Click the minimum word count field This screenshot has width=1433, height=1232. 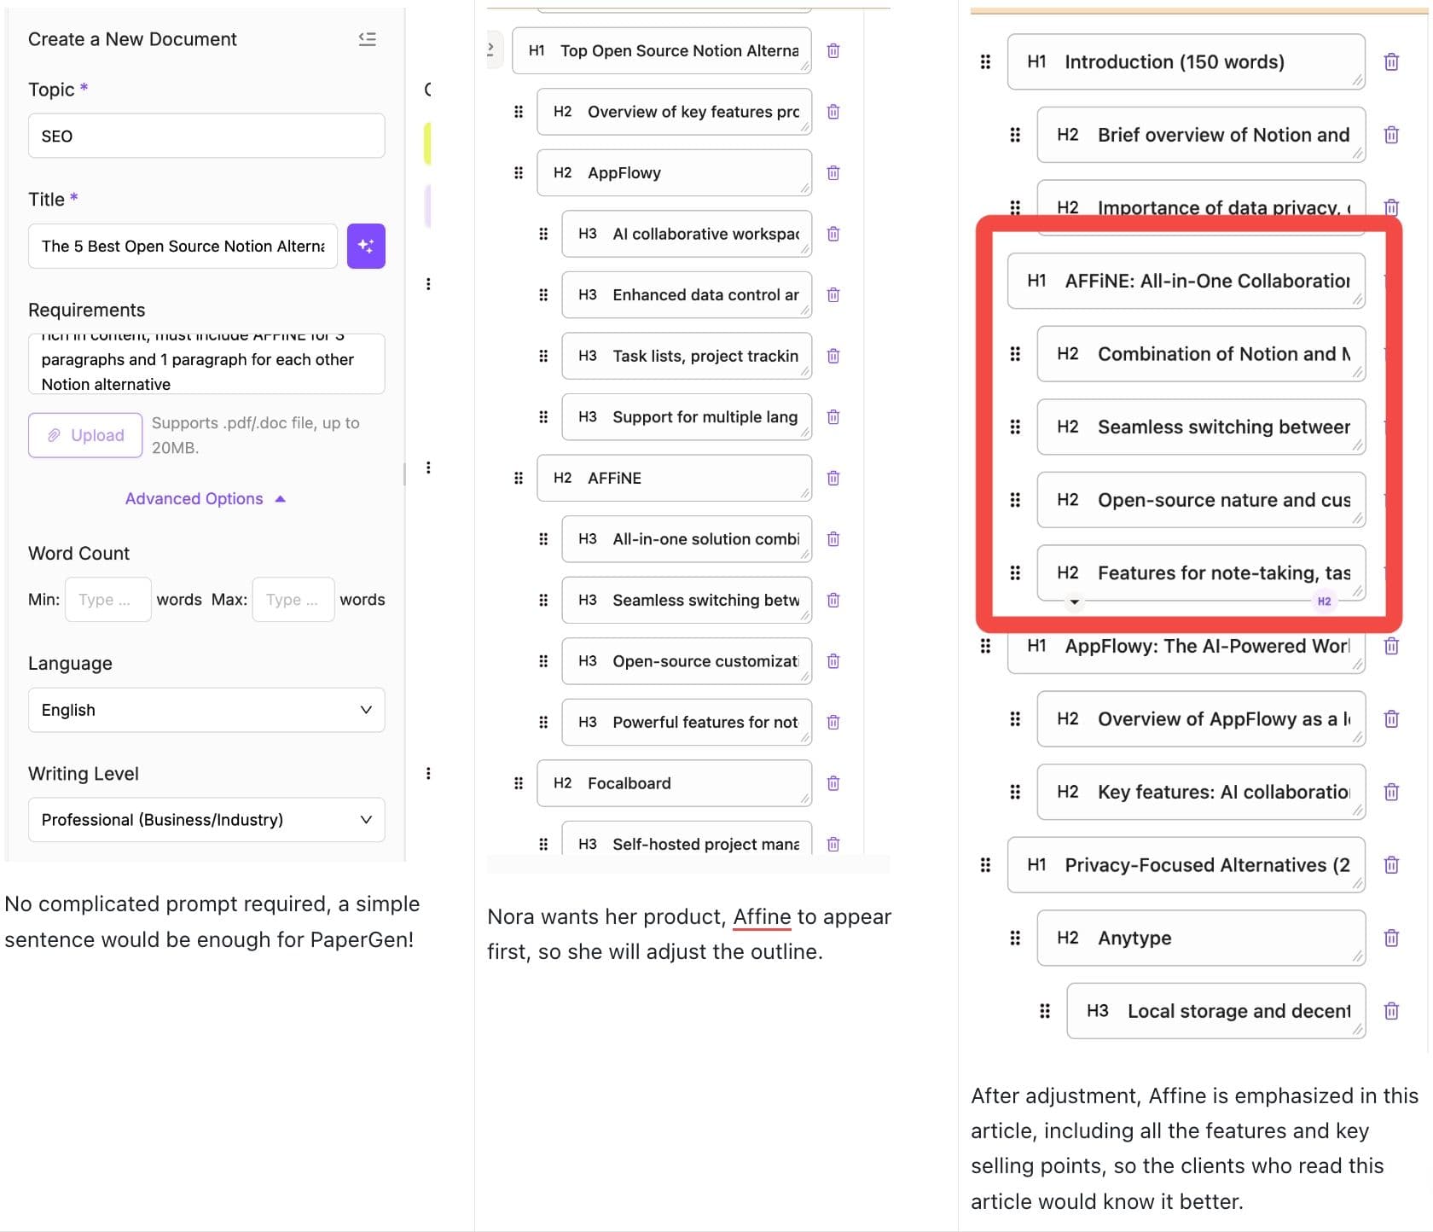pyautogui.click(x=108, y=600)
